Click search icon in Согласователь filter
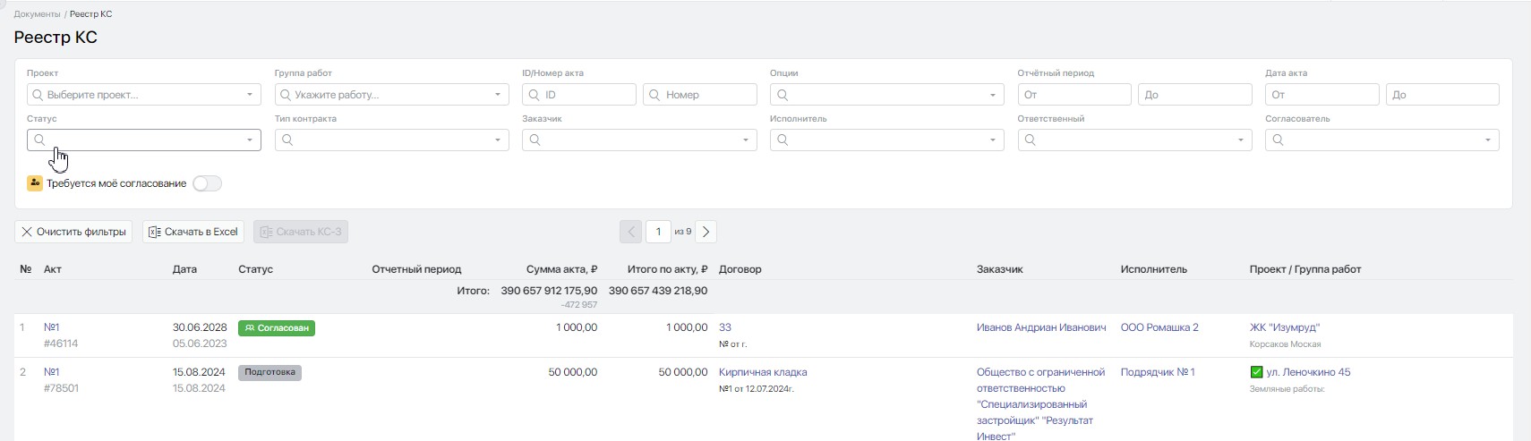Image resolution: width=1531 pixels, height=441 pixels. [1278, 140]
